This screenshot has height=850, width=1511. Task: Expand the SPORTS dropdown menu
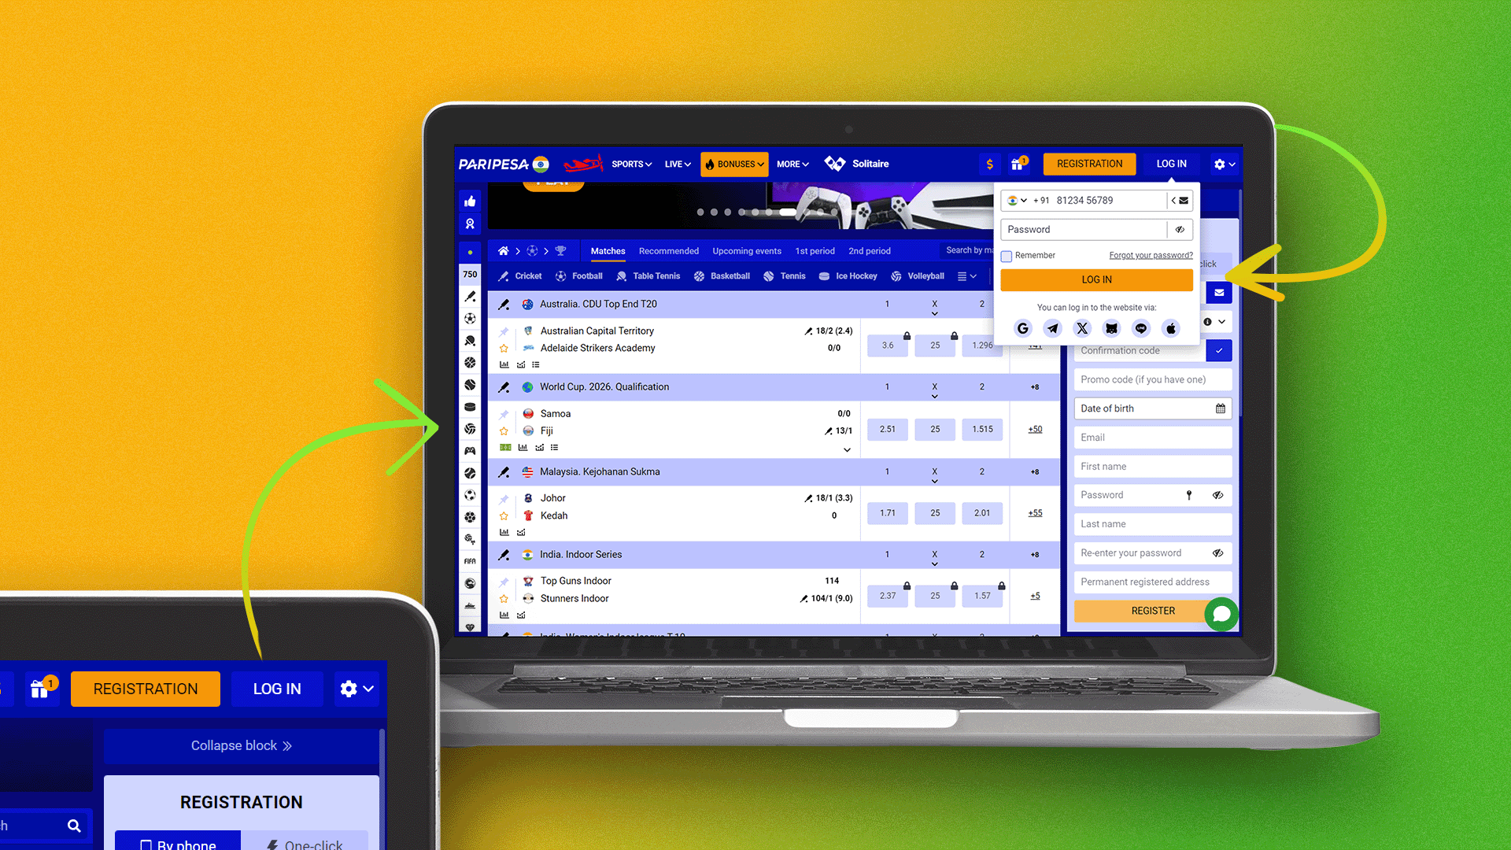[x=631, y=164]
